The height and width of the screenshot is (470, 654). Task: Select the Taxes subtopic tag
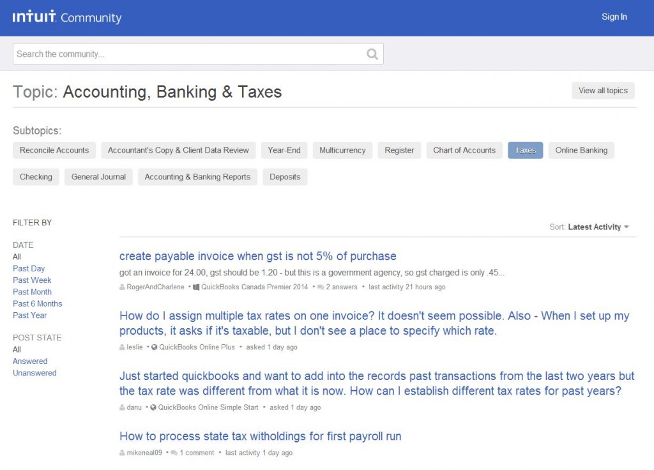tap(525, 150)
